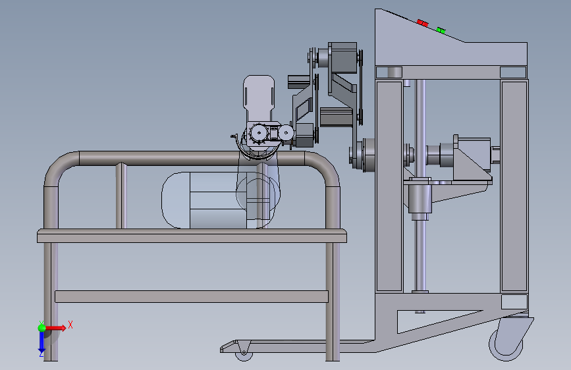Viewport: 571px width, 370px height.
Task: Select the transparent horizontal motor body on the table
Action: pyautogui.click(x=217, y=200)
